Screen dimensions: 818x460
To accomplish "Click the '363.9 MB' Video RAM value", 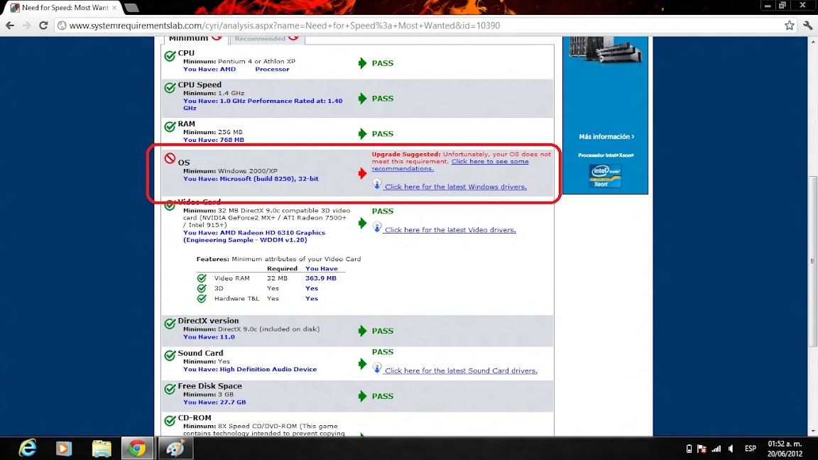I will pyautogui.click(x=321, y=278).
